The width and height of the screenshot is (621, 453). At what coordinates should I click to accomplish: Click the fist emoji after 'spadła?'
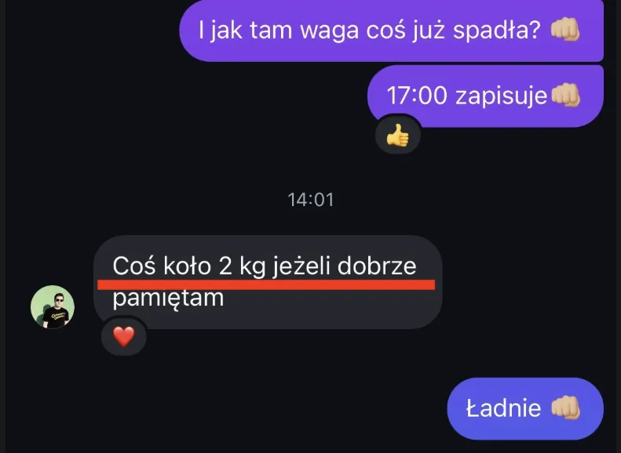[x=565, y=30]
